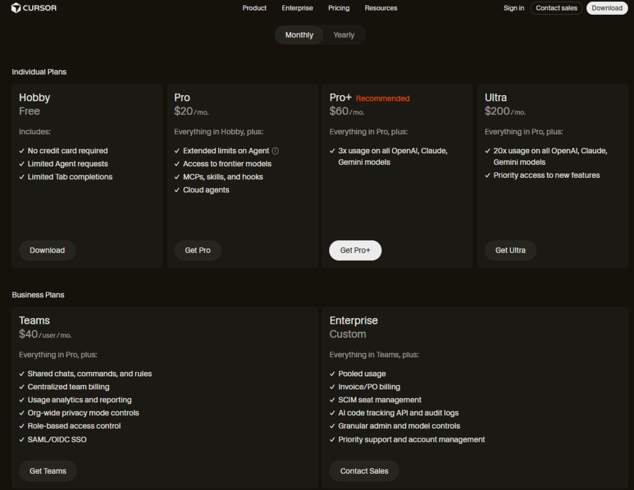
Task: Click Download on the Hobby plan
Action: click(47, 250)
